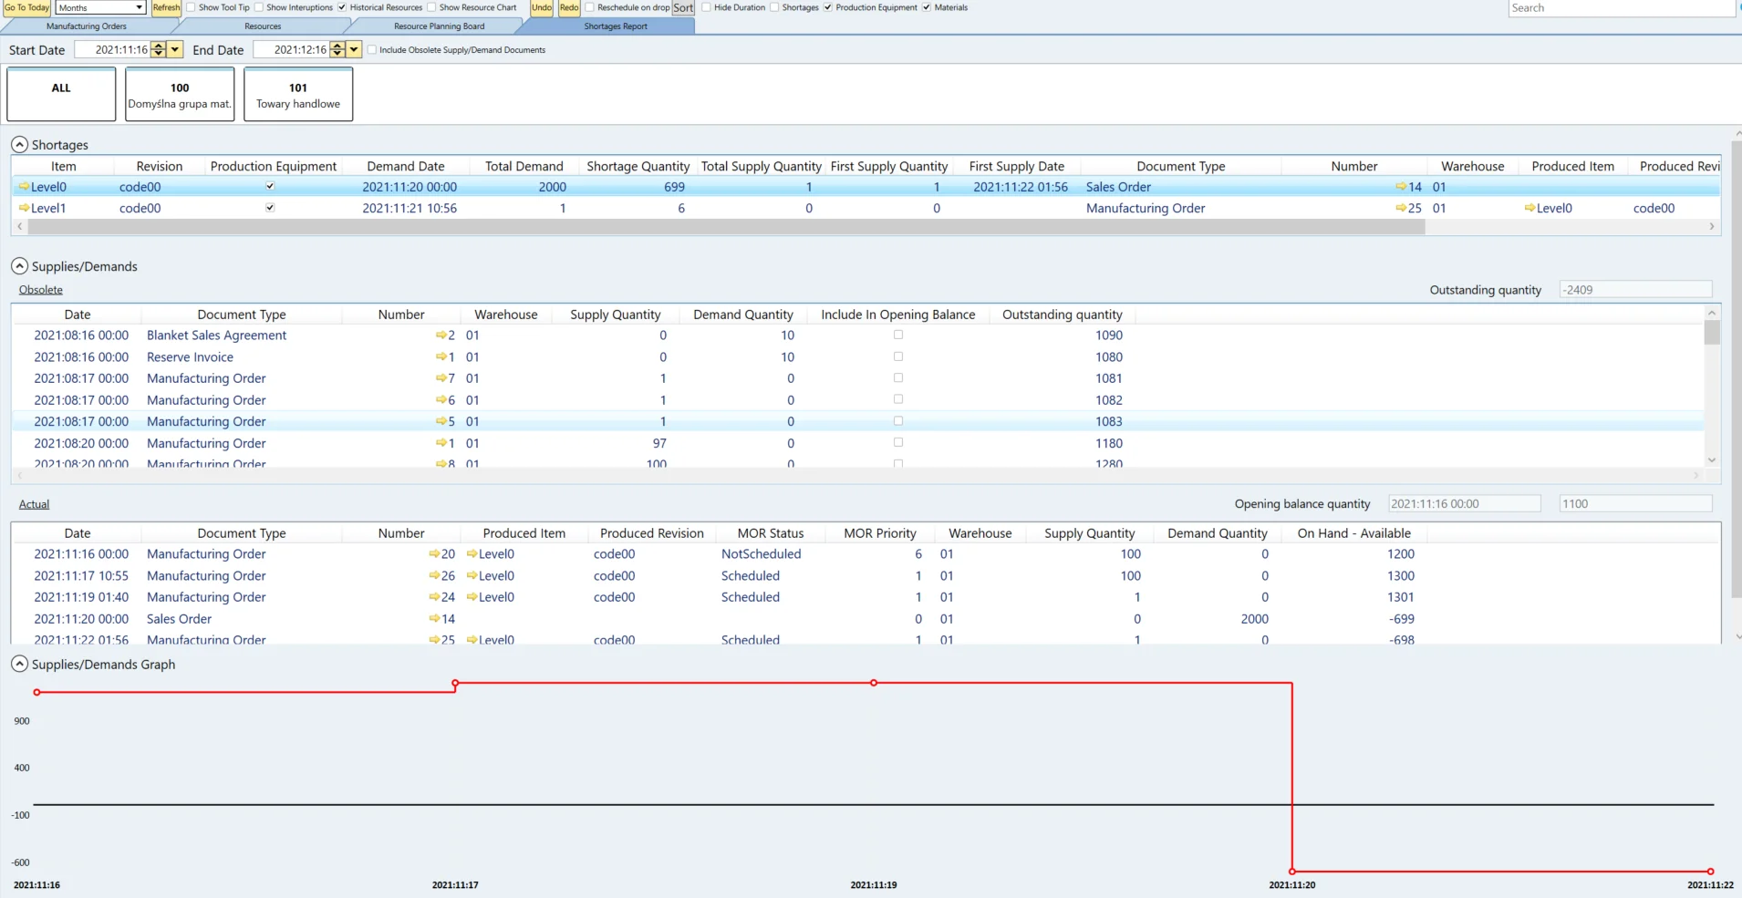Image resolution: width=1742 pixels, height=898 pixels.
Task: Tick Include Obsolete Supply/Demand Documents
Action: (x=372, y=50)
